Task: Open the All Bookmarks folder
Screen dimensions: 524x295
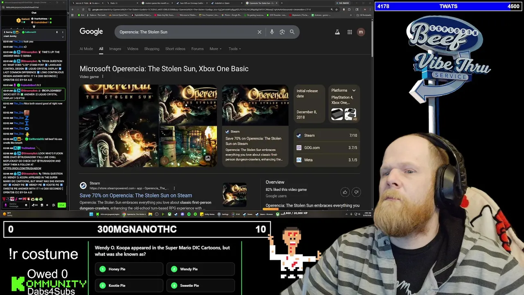Action: coord(364,15)
